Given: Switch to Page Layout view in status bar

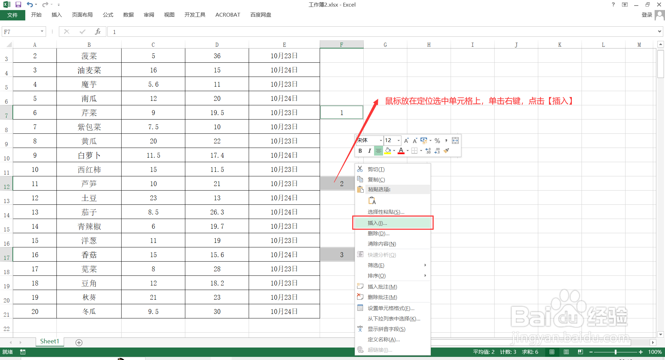Looking at the screenshot, I should click(566, 352).
